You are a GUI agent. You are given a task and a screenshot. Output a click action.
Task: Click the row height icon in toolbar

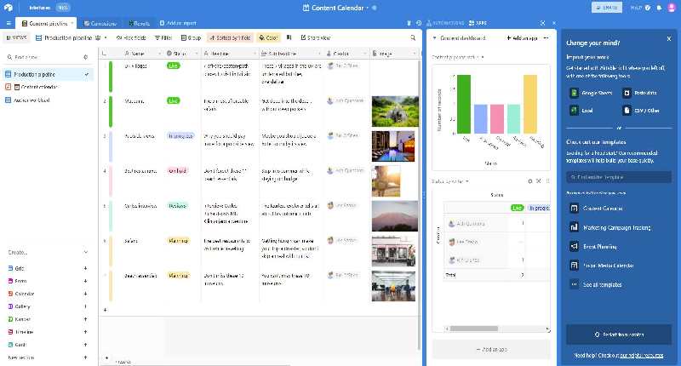[x=289, y=37]
